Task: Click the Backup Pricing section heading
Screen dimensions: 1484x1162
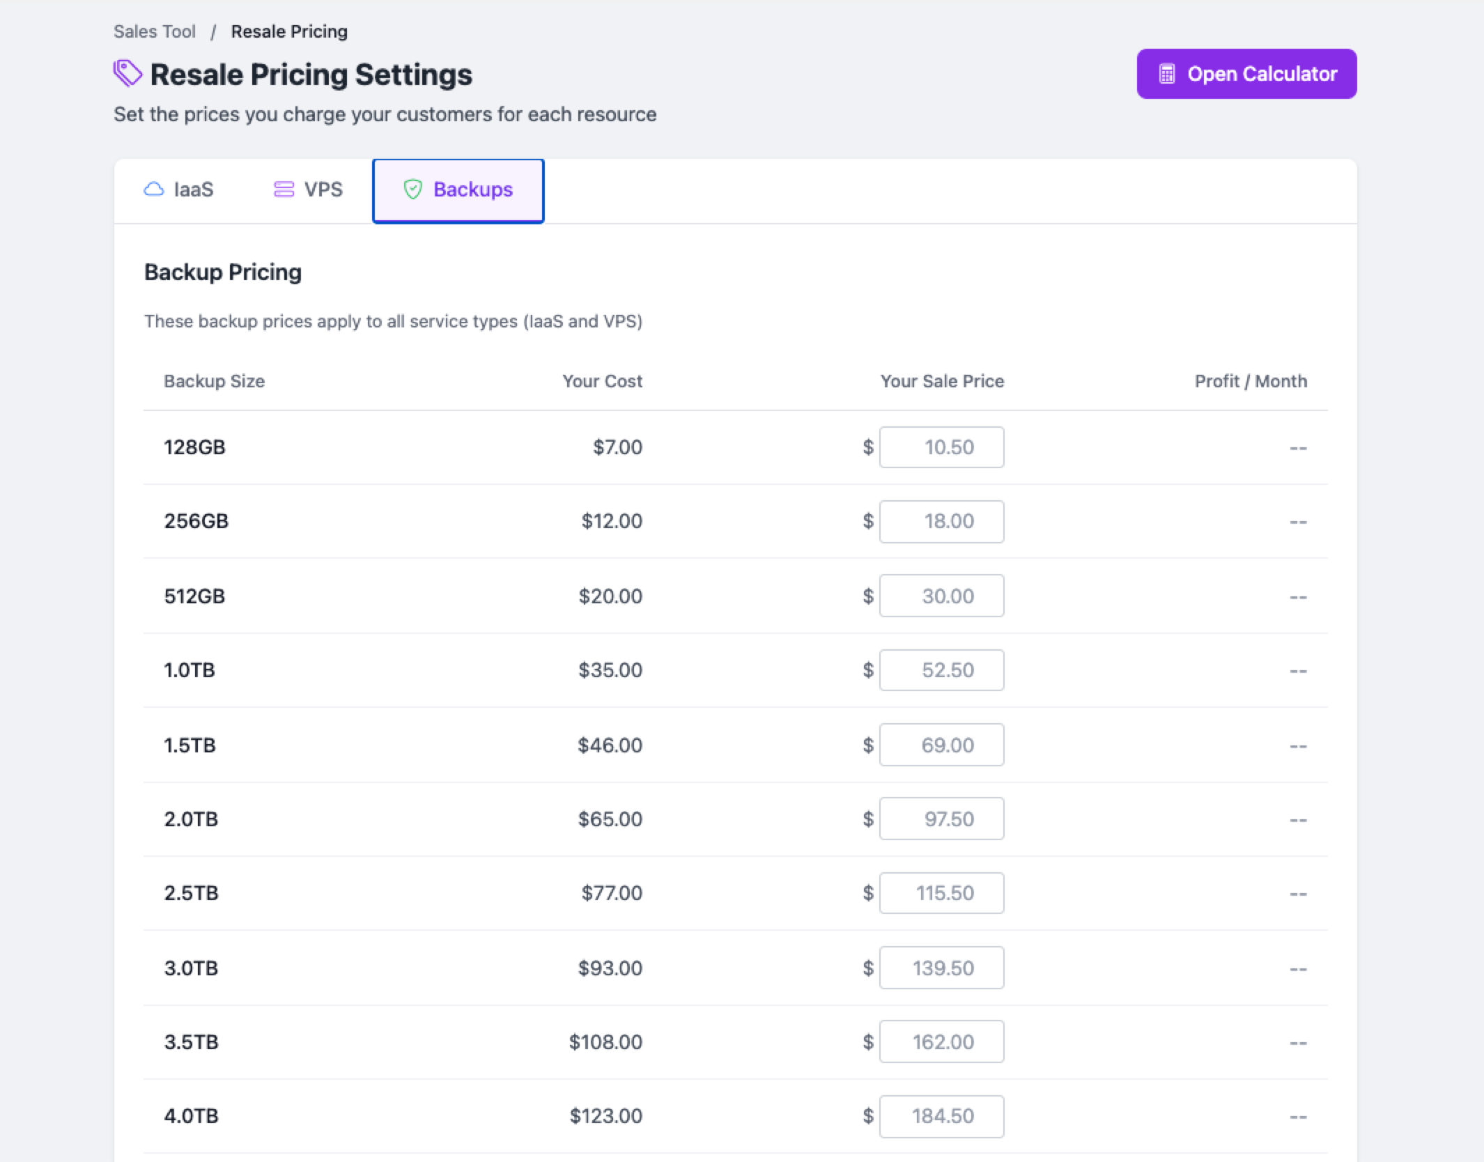Action: click(x=222, y=272)
